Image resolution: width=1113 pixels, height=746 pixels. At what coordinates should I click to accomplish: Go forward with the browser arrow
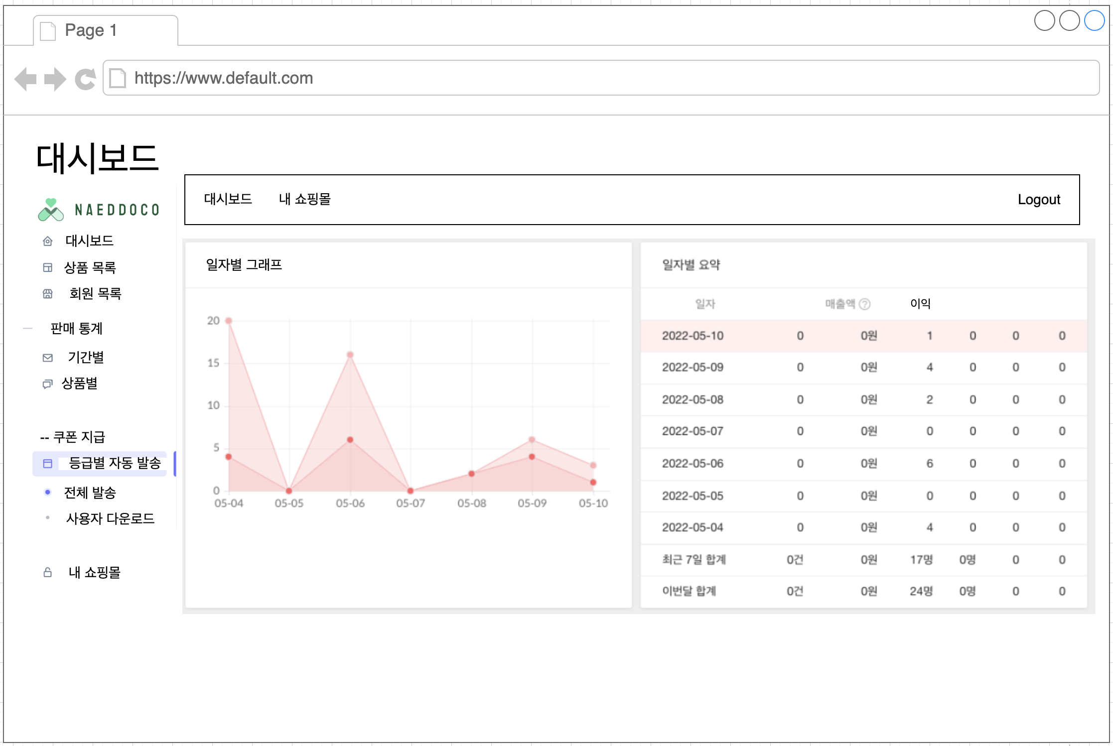click(55, 79)
